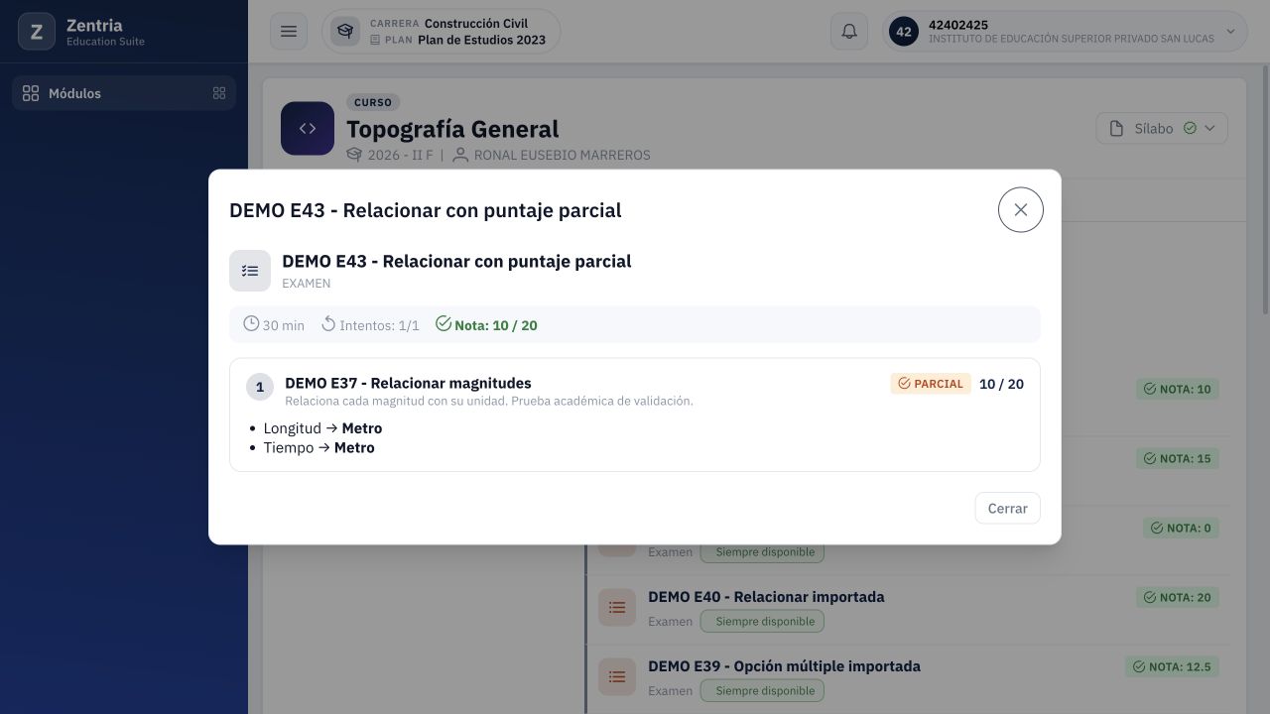Click the PARCIAL badge
Image resolution: width=1270 pixels, height=714 pixels.
[x=931, y=384]
